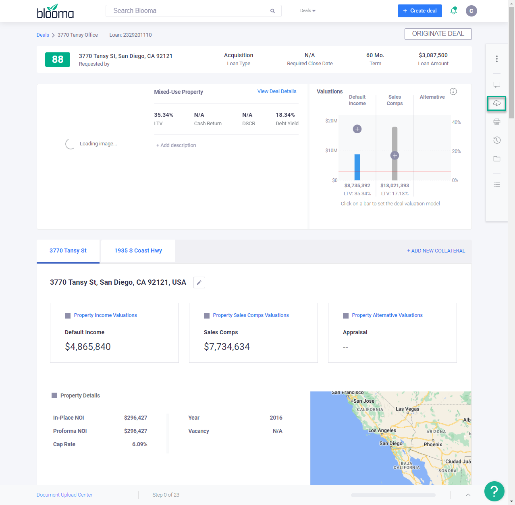The image size is (515, 505).
Task: Click the 35.34% LTV value
Action: coord(164,115)
